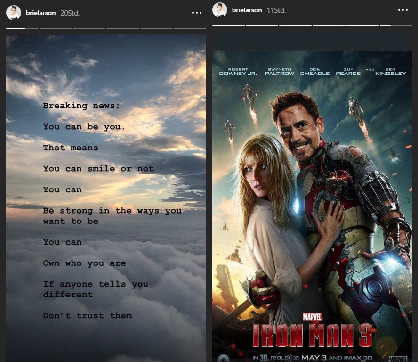The height and width of the screenshot is (362, 418).
Task: Click brielarson username on the 20Std. story
Action: [x=41, y=13]
